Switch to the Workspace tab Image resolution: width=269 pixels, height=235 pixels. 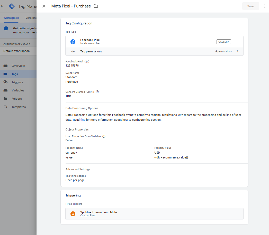click(x=11, y=18)
